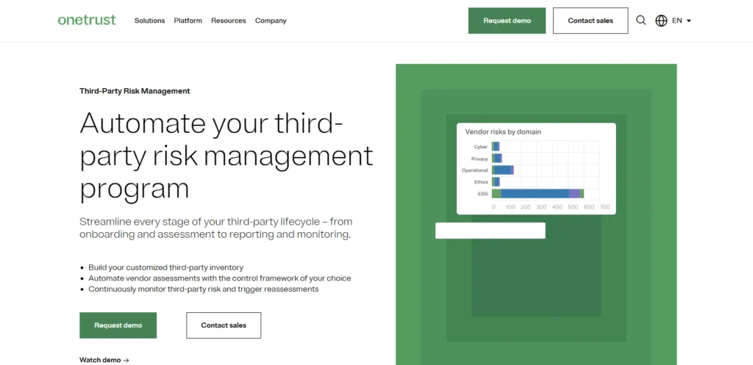
Task: Expand the EN language dropdown arrow
Action: tap(688, 21)
